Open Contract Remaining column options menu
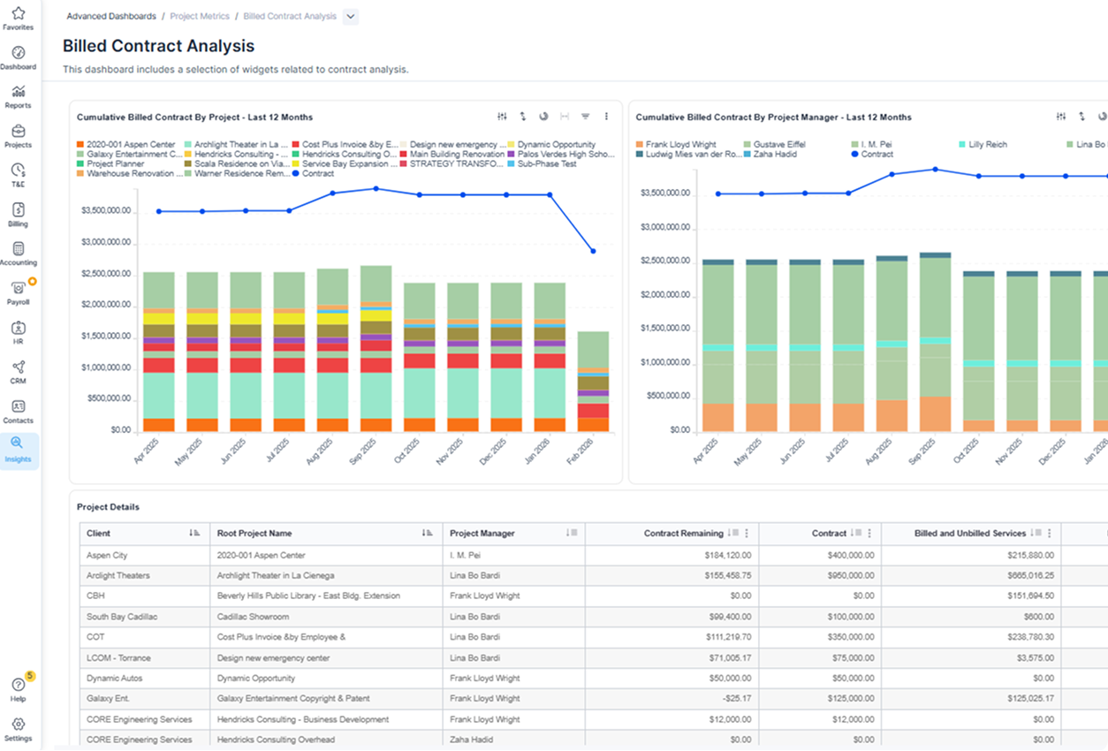 747,533
